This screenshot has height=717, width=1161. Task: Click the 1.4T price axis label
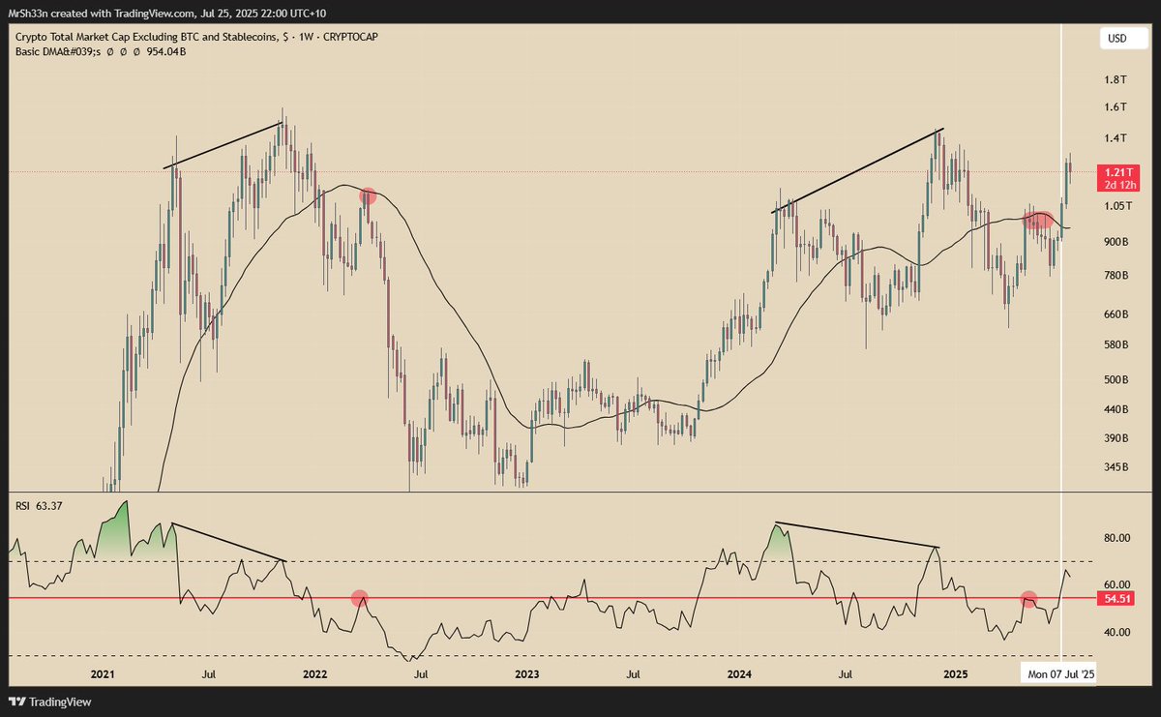point(1116,138)
